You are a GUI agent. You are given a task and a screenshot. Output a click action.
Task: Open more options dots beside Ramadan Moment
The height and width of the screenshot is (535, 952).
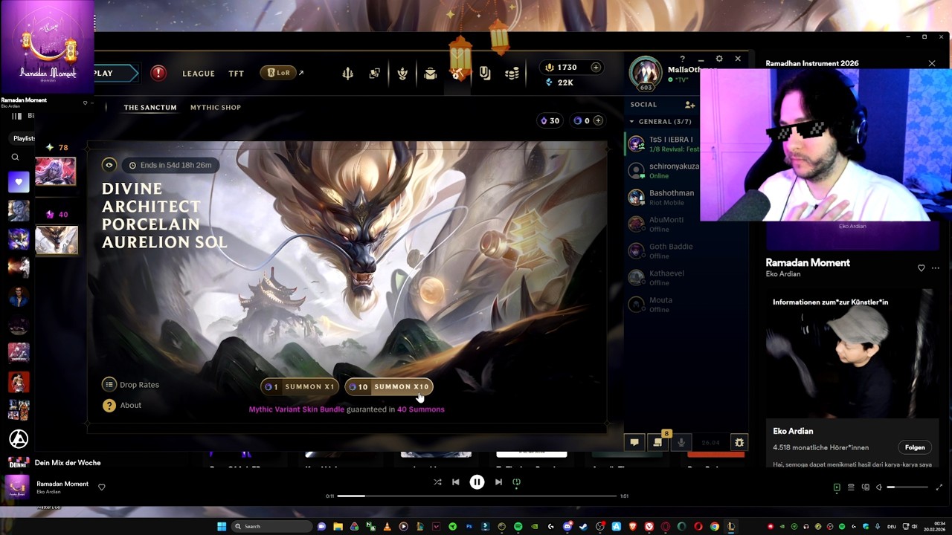coord(936,267)
